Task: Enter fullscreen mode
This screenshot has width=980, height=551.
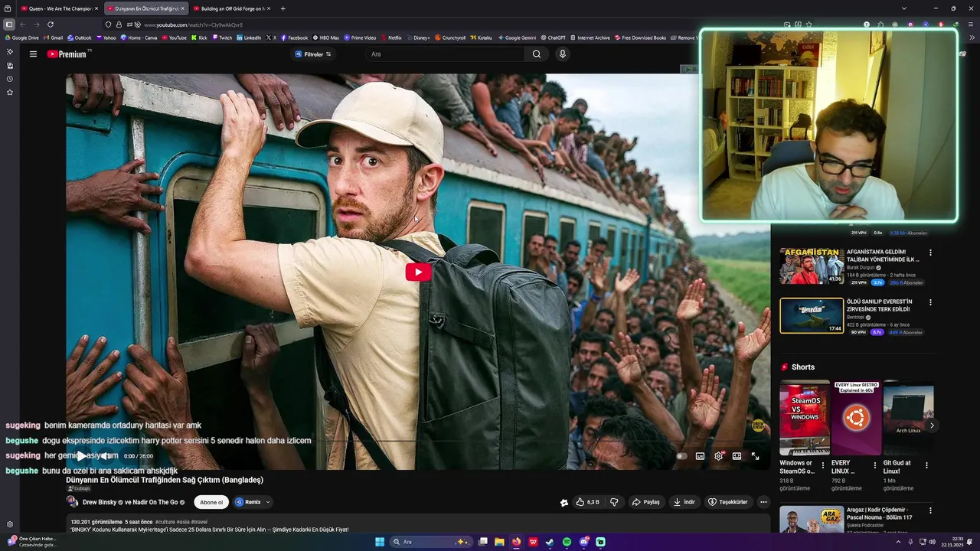Action: pos(755,456)
